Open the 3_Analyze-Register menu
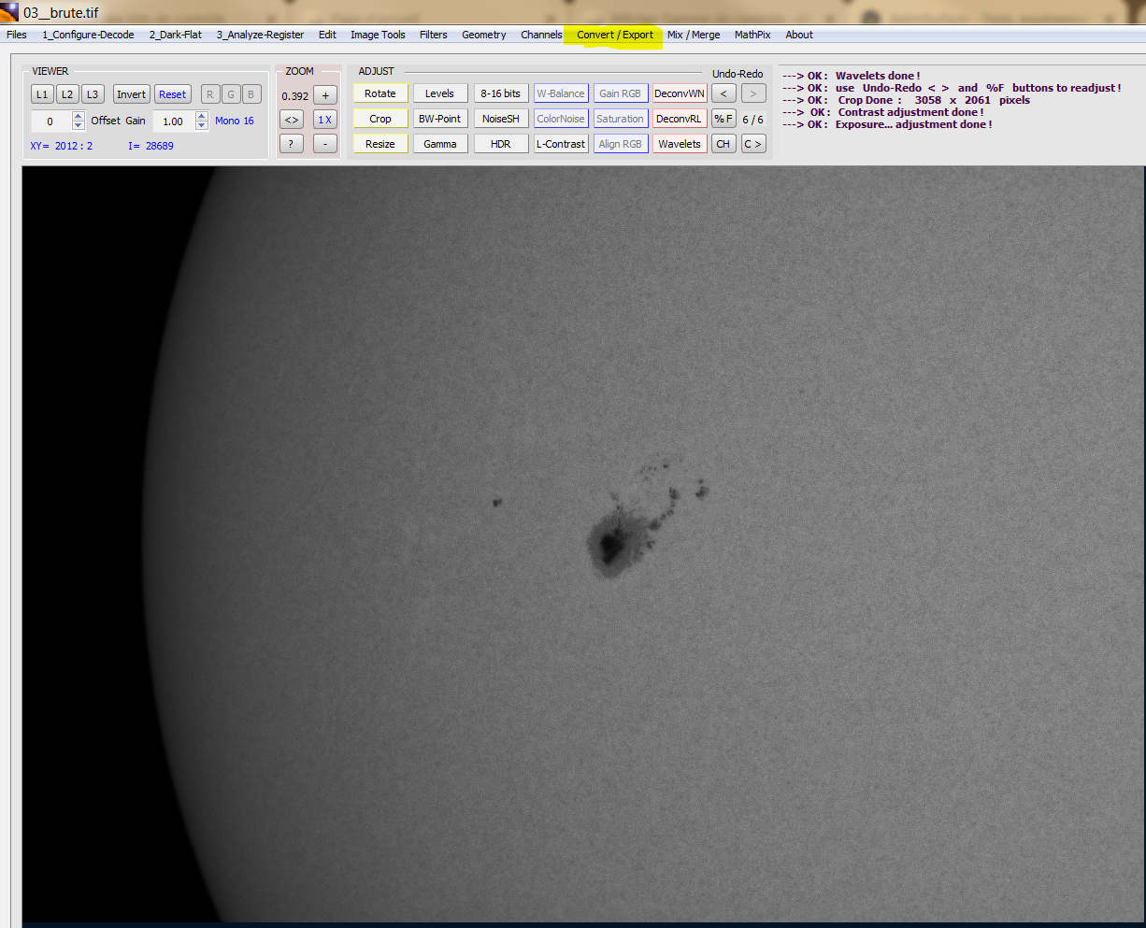Screen dimensions: 1146x928 pyautogui.click(x=261, y=35)
